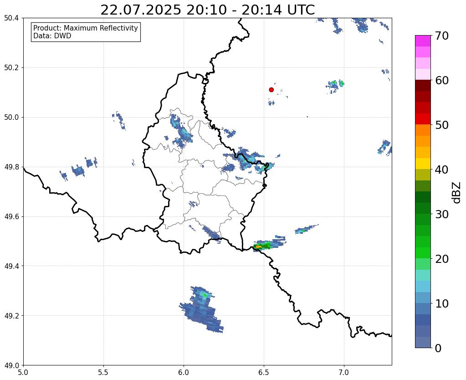Click the y-axis label '49.6'

[11, 216]
